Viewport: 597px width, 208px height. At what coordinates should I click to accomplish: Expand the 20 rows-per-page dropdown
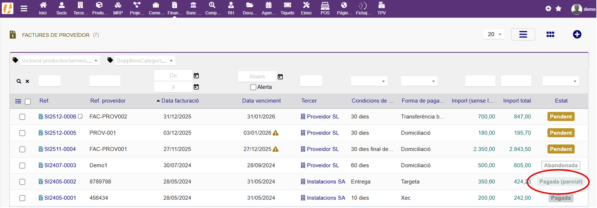point(494,34)
